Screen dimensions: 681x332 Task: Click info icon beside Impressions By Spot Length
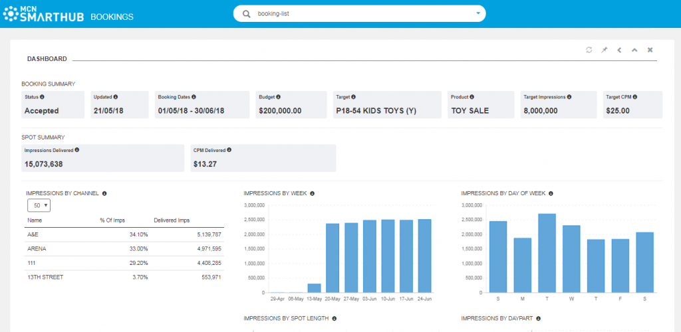click(335, 319)
